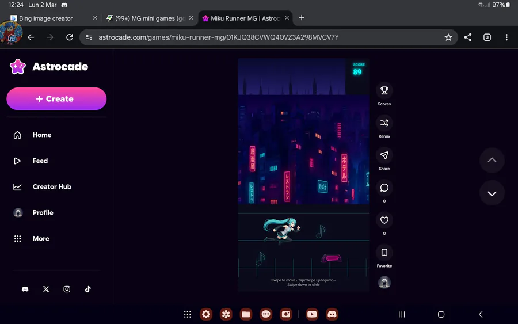The image size is (518, 324).
Task: Open Discord app in taskbar
Action: click(x=332, y=314)
